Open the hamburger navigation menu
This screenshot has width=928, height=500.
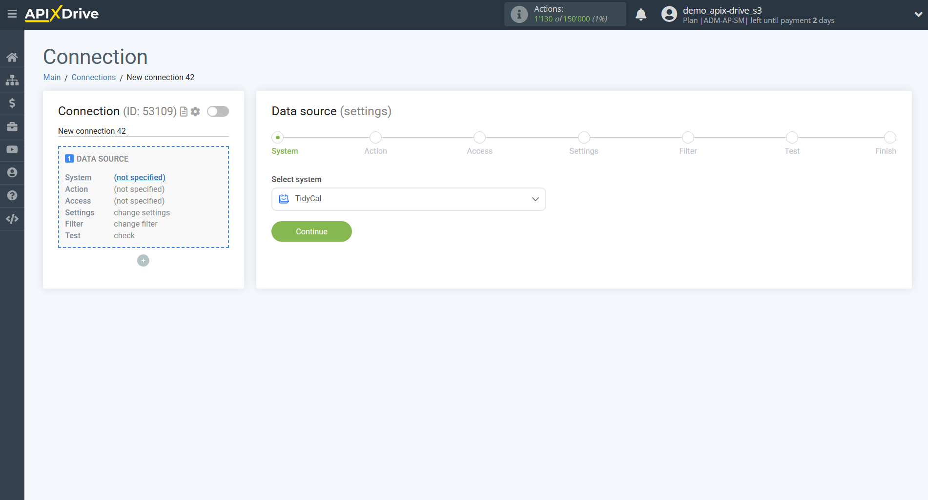click(12, 14)
